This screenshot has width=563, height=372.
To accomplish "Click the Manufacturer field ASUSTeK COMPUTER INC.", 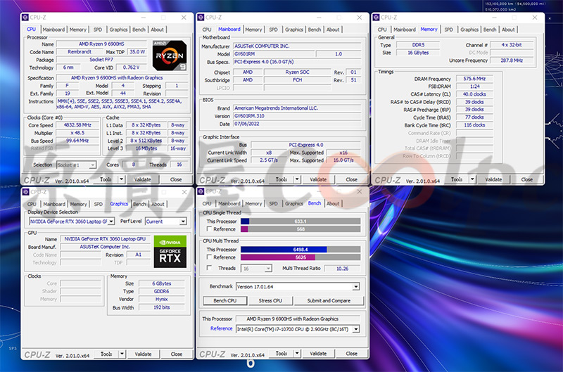I will (297, 46).
